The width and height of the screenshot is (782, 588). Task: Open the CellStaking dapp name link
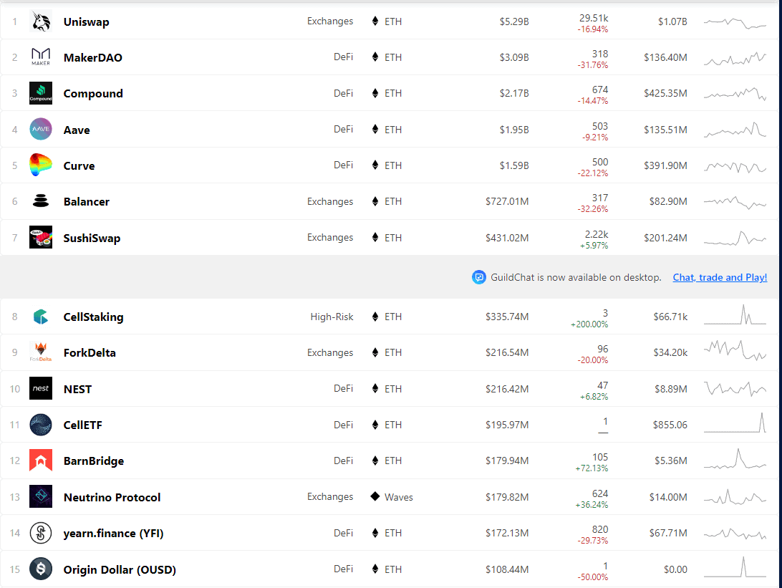pyautogui.click(x=93, y=317)
